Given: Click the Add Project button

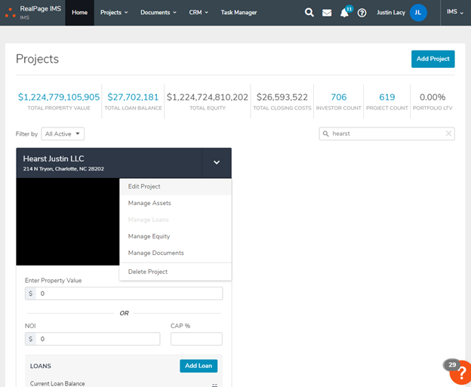Looking at the screenshot, I should (433, 59).
